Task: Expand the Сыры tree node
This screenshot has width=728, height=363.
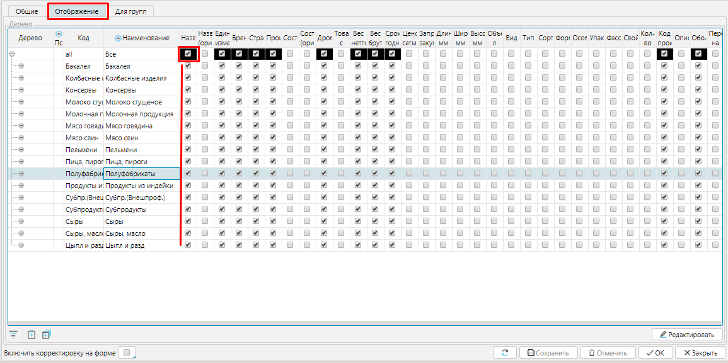Action: point(21,221)
